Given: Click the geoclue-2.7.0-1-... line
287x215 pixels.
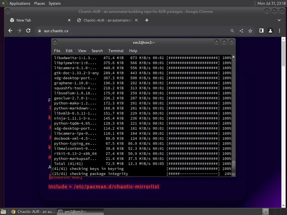Looking at the screenshot, I should pos(143,98).
